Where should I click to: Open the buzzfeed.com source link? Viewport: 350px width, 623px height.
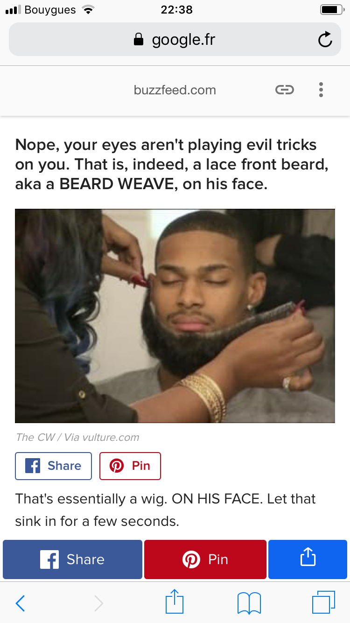pos(175,90)
